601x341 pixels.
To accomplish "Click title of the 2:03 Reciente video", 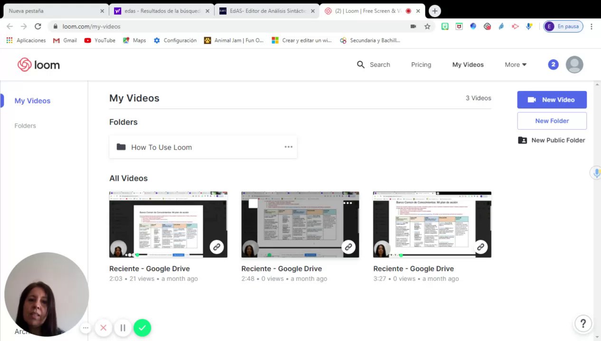I will pyautogui.click(x=150, y=269).
